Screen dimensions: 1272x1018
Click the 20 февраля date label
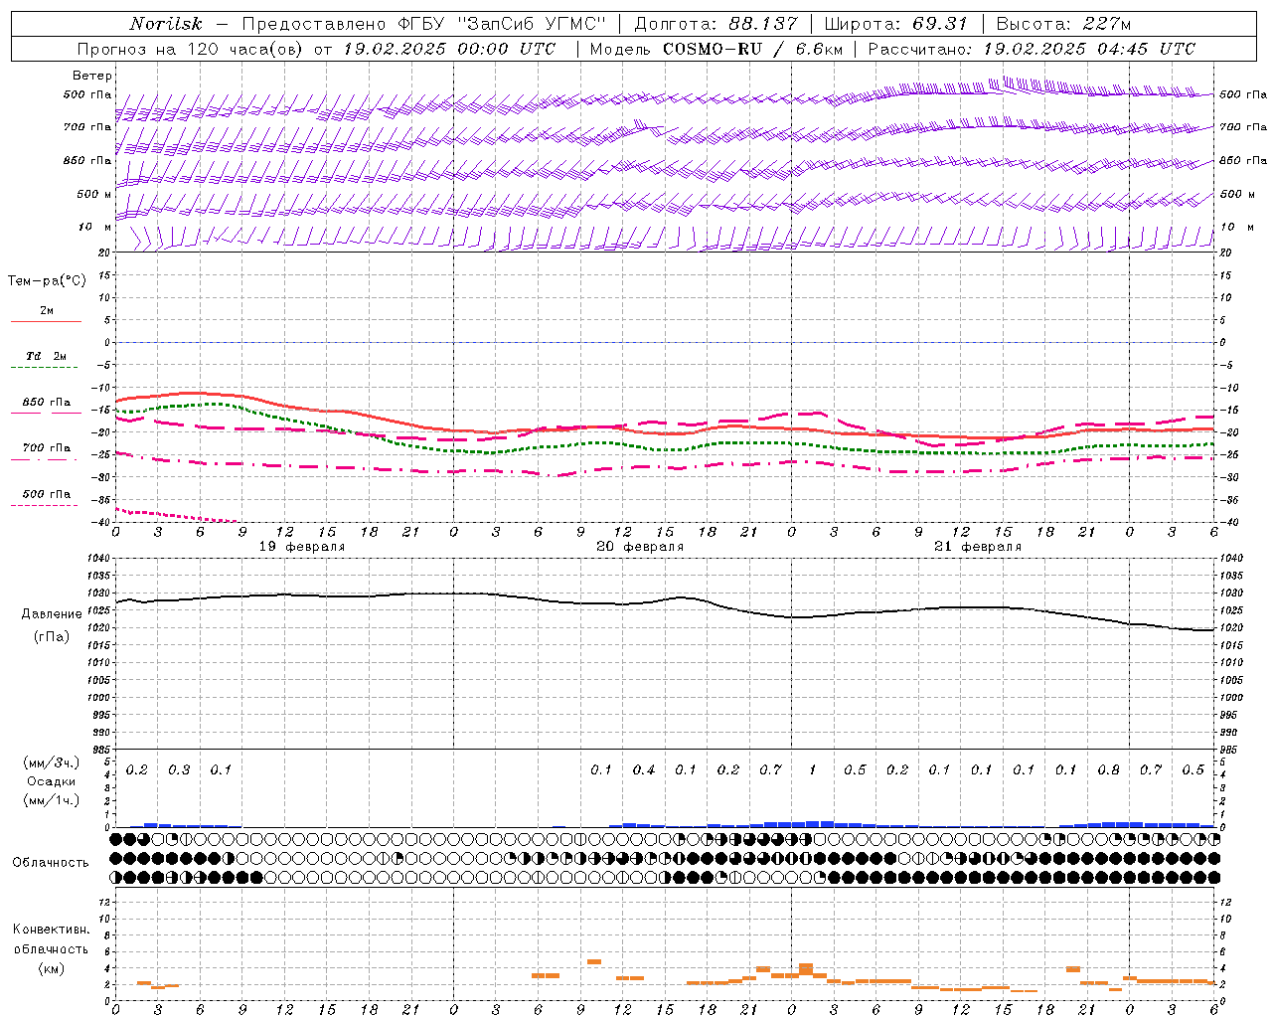[640, 547]
